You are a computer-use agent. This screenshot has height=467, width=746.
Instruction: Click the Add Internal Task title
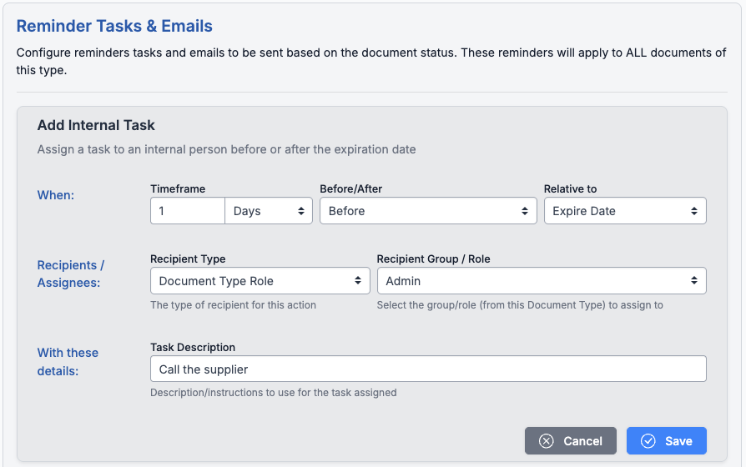pos(96,125)
